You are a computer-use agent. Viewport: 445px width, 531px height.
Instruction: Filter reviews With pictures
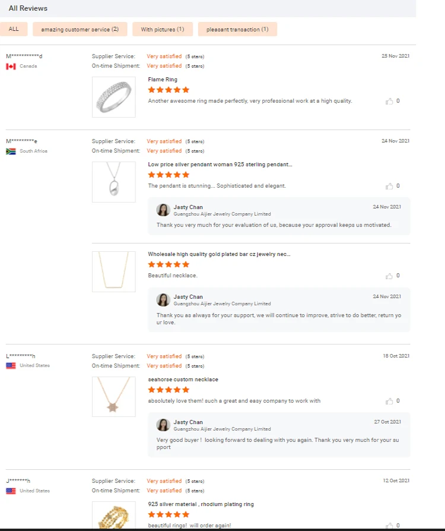pos(163,29)
